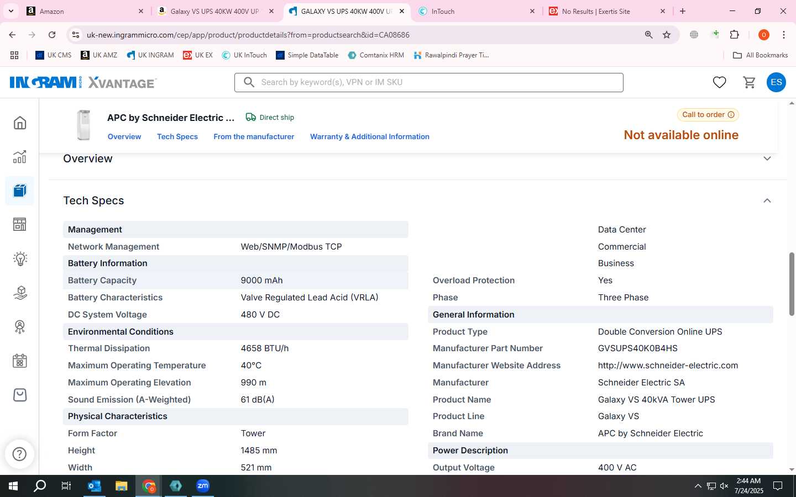Screen dimensions: 796x497
Task: Open the Comtanix HRM bookmark
Action: 376,55
